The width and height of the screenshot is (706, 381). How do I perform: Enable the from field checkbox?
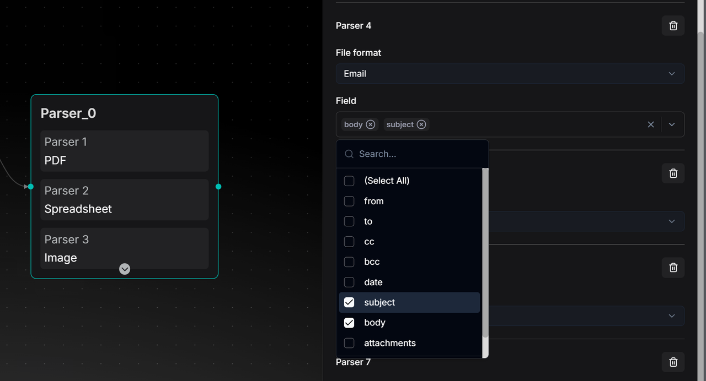click(349, 201)
